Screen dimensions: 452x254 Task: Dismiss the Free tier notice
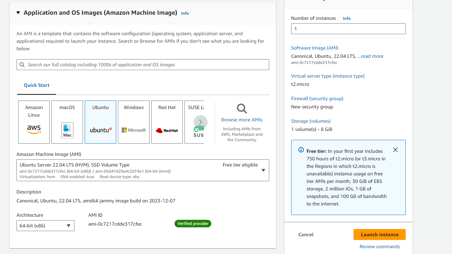[x=395, y=150]
